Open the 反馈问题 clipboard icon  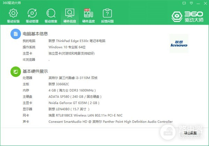pyautogui.click(x=107, y=13)
